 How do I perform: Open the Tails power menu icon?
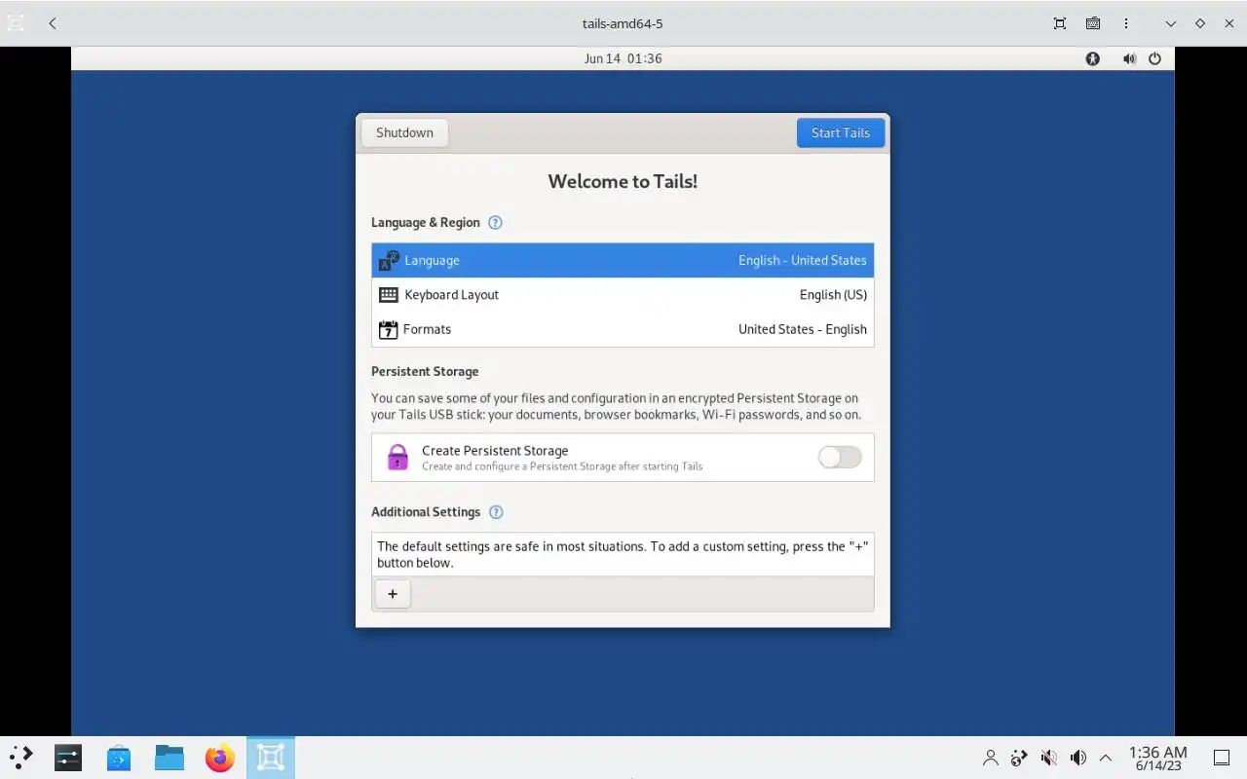1154,58
